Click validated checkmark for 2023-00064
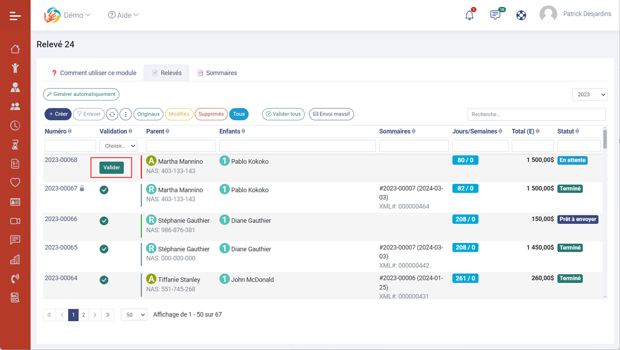The width and height of the screenshot is (620, 350). click(104, 280)
